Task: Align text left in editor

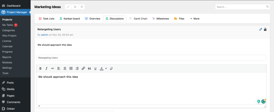Action: coord(59,68)
